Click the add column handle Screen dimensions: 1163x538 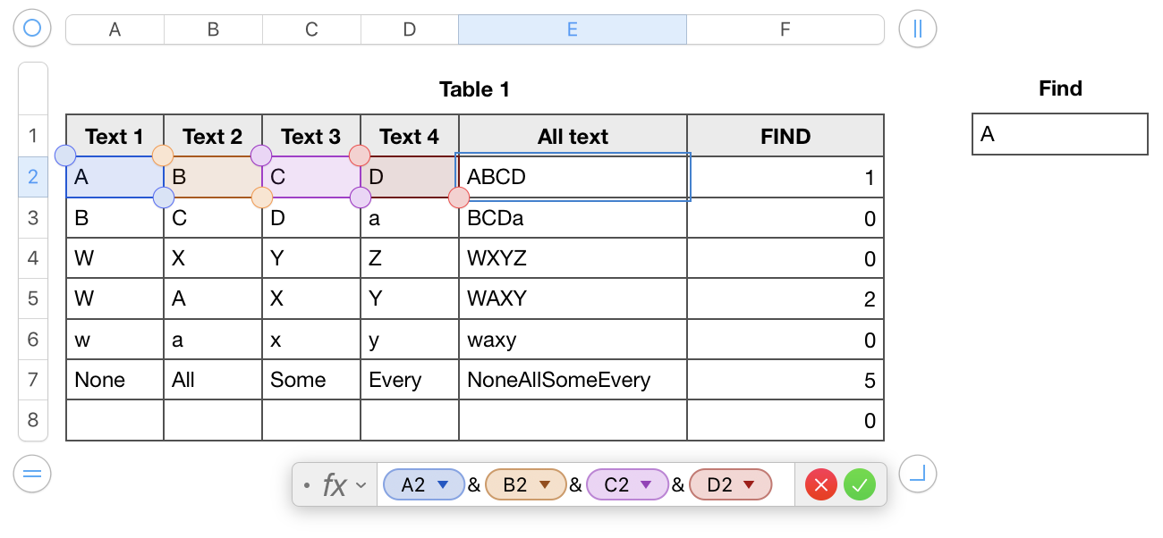(917, 29)
